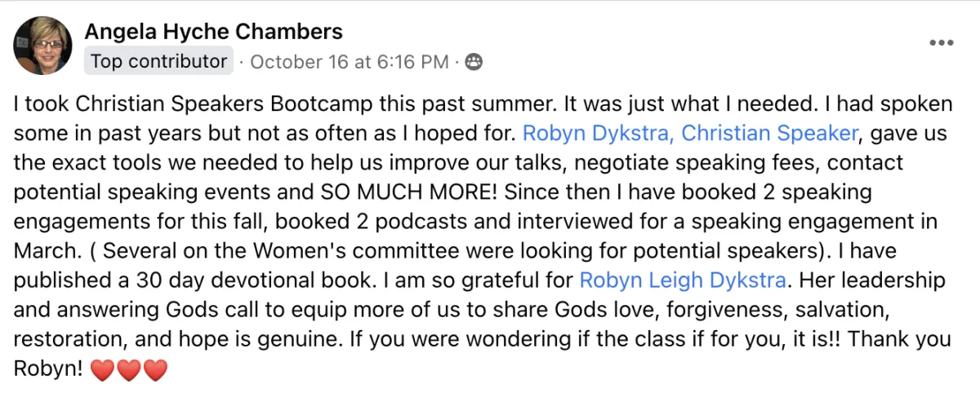Open the October 16 post timestamp

[x=350, y=62]
